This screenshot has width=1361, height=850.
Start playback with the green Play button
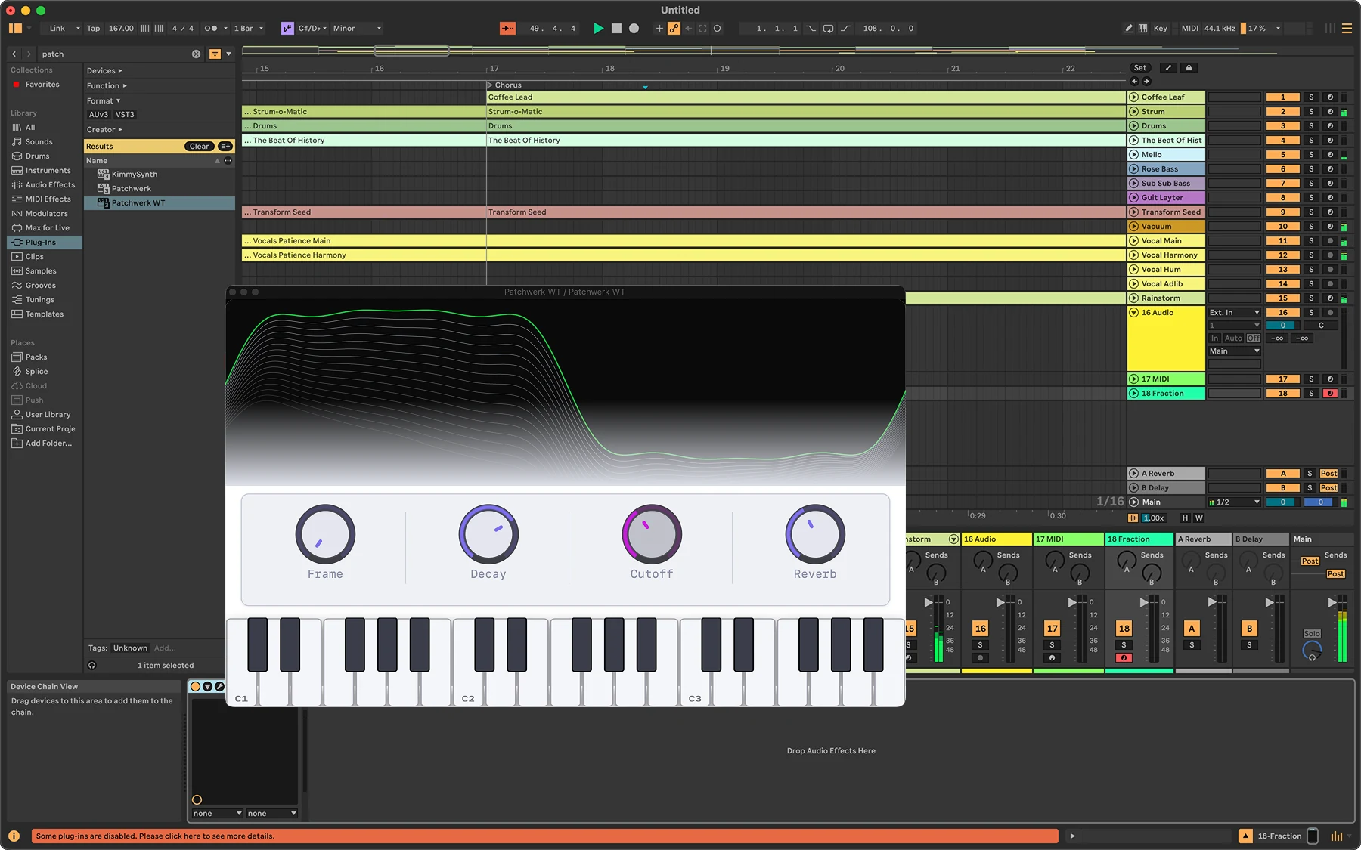(x=598, y=29)
